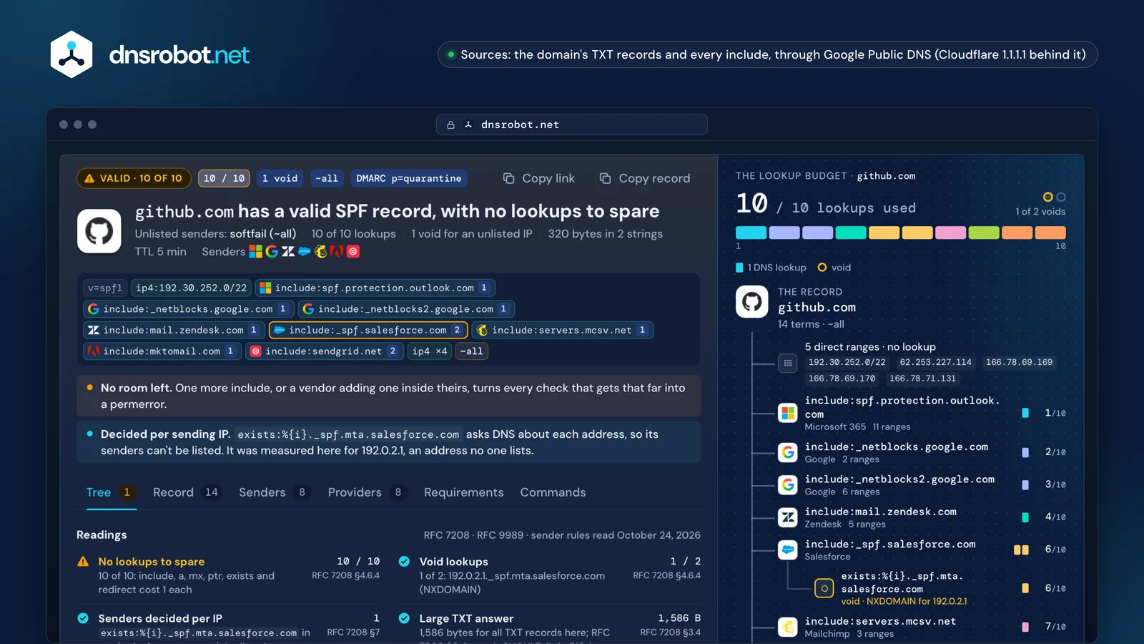Viewport: 1144px width, 644px height.
Task: Click the include:servers.mcsv.net 1 record chip
Action: tap(563, 330)
